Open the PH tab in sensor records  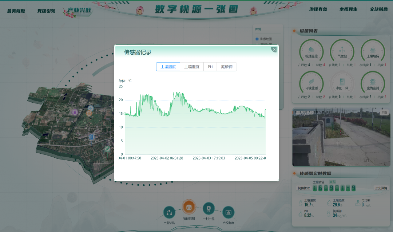click(x=210, y=67)
